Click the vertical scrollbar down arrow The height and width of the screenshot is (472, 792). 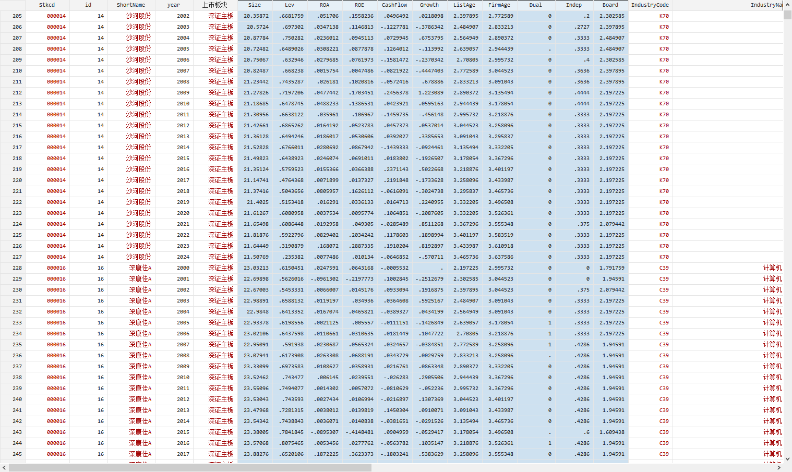787,459
